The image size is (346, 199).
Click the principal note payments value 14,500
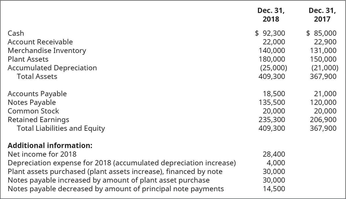click(x=274, y=189)
